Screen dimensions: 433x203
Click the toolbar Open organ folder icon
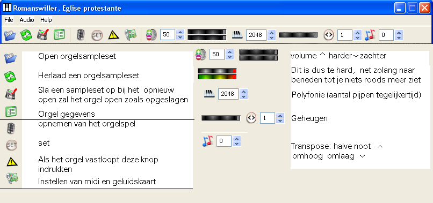pyautogui.click(x=10, y=35)
